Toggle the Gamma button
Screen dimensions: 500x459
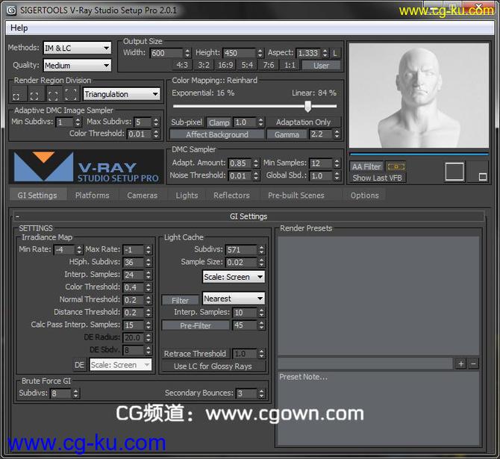click(x=287, y=134)
